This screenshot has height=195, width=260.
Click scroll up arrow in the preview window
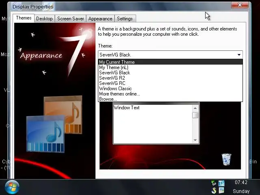(195, 108)
